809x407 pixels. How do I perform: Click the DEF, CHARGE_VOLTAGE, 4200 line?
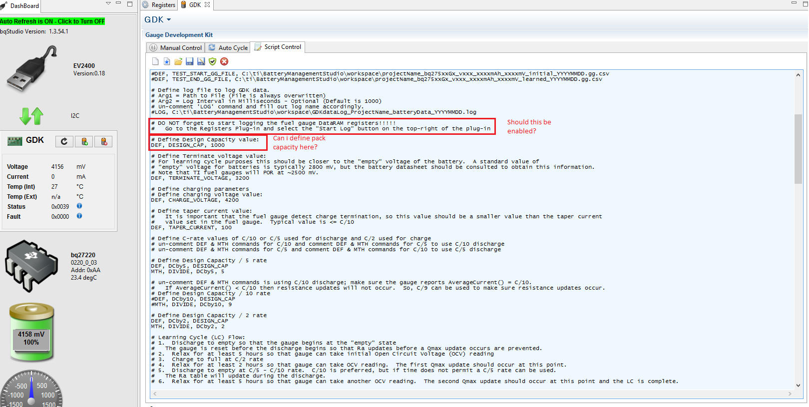[195, 200]
